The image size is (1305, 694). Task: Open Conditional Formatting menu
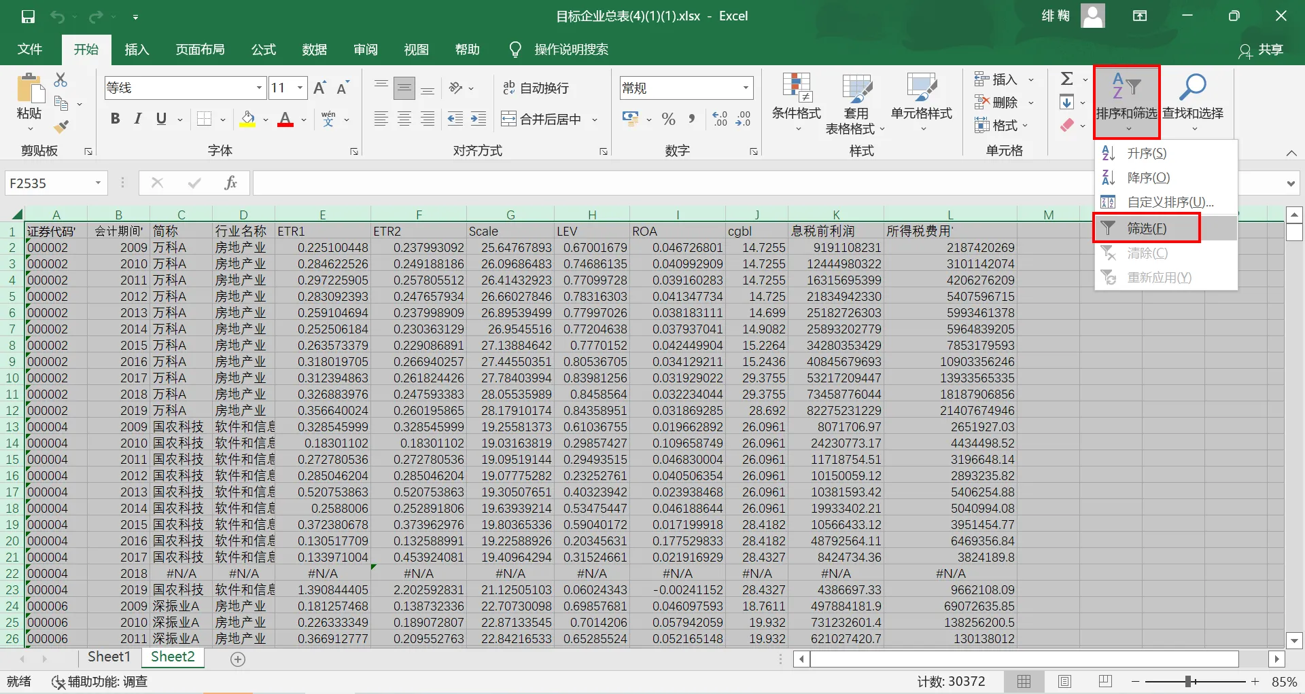click(796, 103)
